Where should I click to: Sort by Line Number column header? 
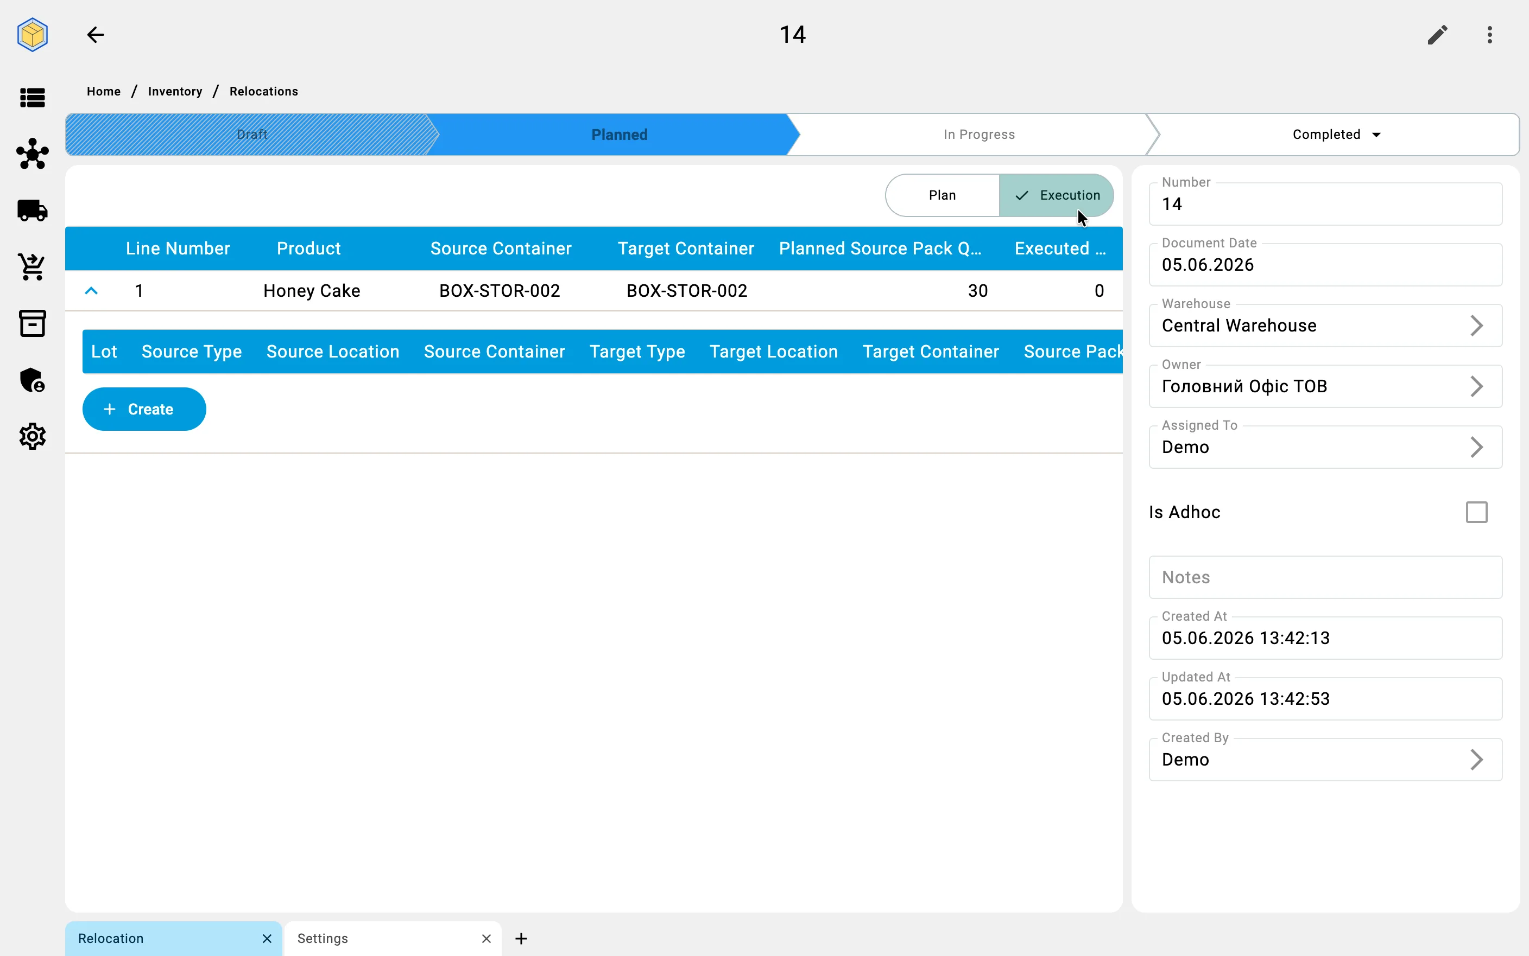point(178,248)
